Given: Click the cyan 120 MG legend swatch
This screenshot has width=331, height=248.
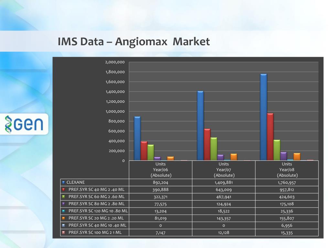Looking at the screenshot, I should (x=63, y=211).
